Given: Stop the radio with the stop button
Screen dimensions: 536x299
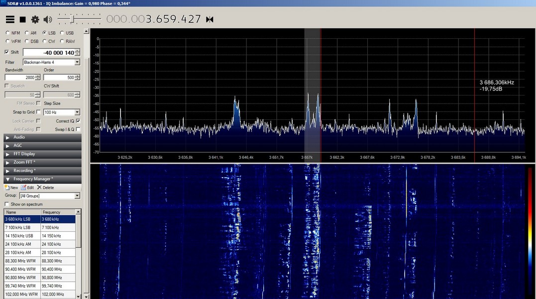Looking at the screenshot, I should click(22, 19).
